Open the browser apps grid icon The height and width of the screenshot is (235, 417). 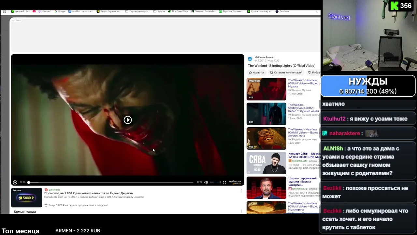[x=4, y=11]
